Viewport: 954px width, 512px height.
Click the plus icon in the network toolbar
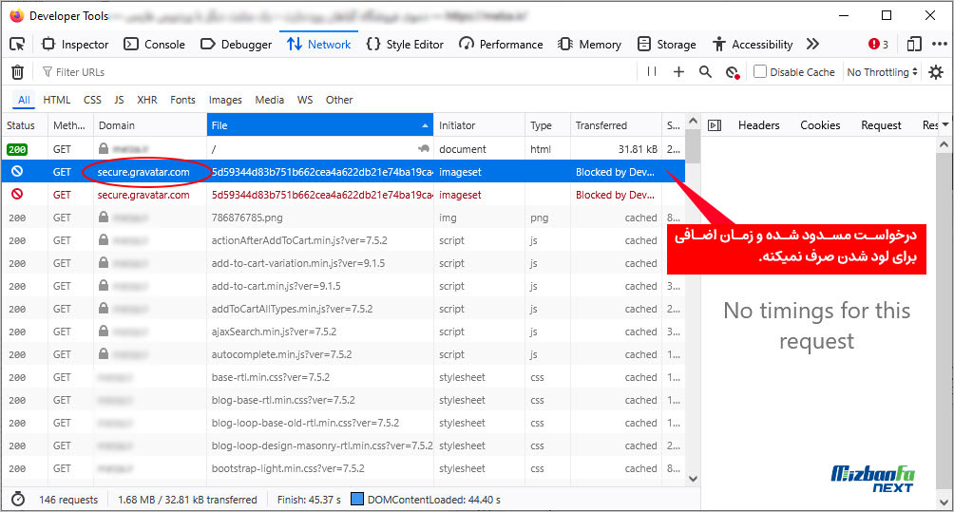(x=678, y=72)
